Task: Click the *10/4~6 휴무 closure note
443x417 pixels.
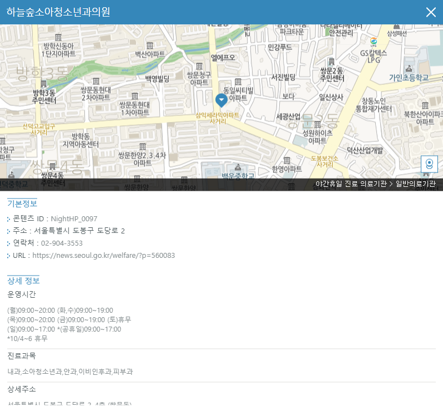Action: point(27,339)
